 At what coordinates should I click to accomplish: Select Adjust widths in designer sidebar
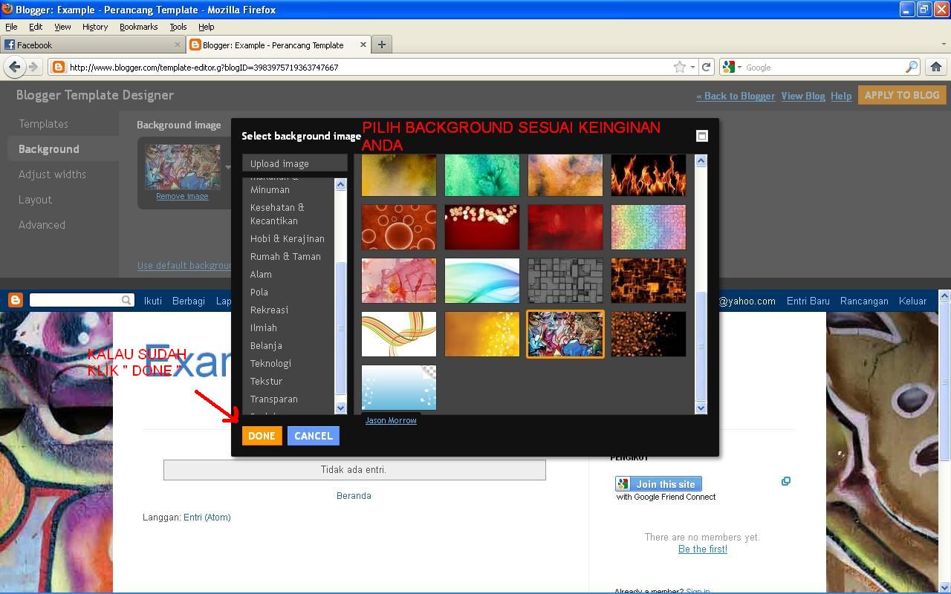52,174
